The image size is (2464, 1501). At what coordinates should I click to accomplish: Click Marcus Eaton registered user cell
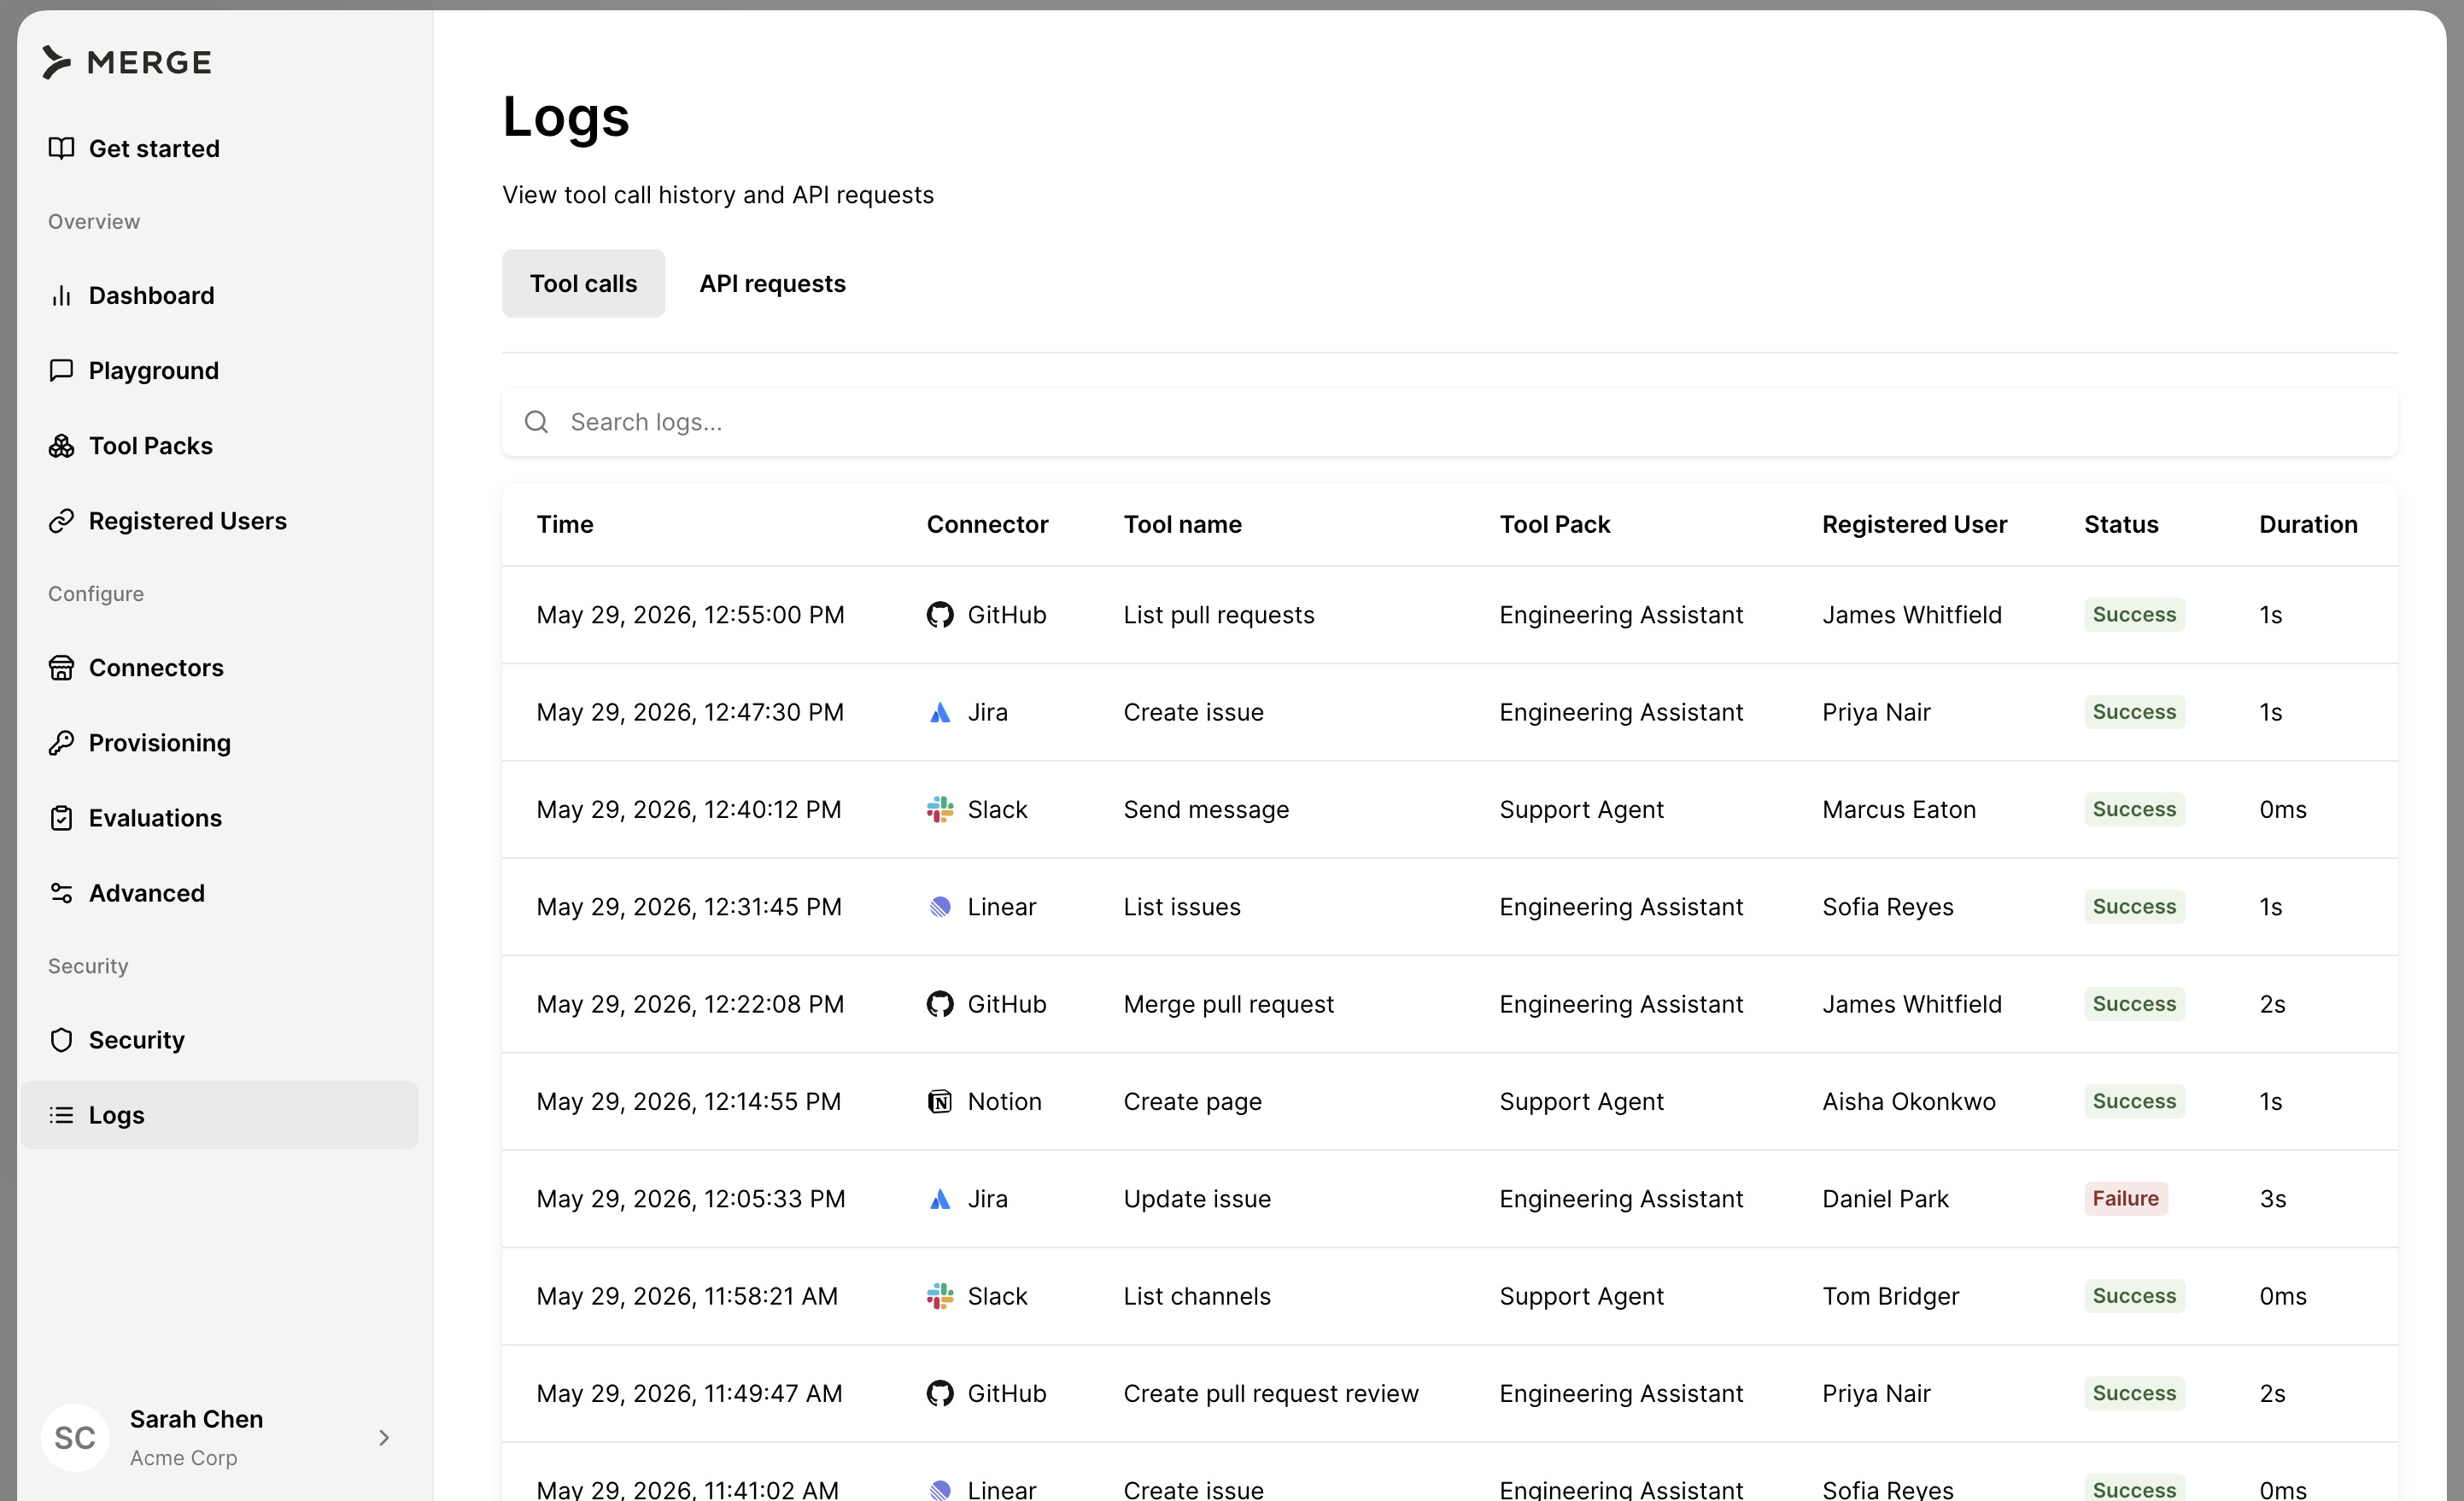point(1898,809)
